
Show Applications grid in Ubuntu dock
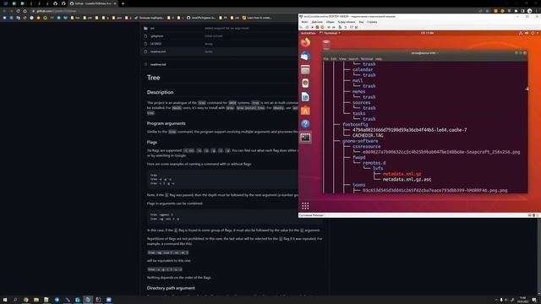tap(305, 206)
